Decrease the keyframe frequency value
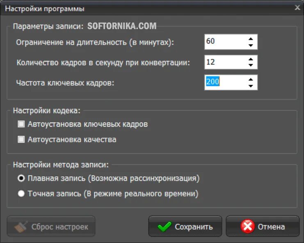The height and width of the screenshot is (243, 304). point(251,86)
